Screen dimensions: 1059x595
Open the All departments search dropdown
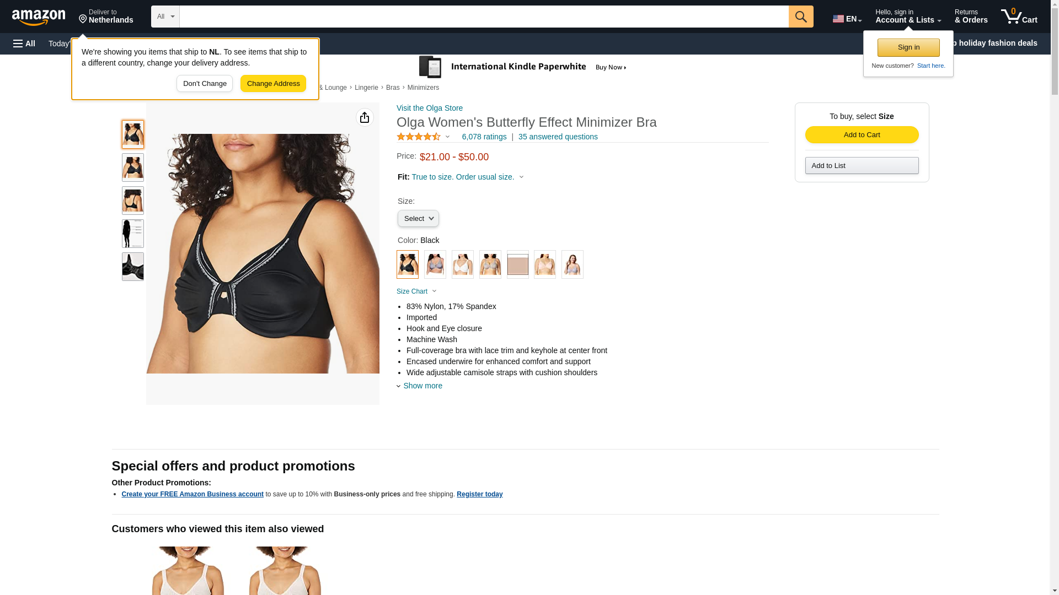pyautogui.click(x=165, y=17)
